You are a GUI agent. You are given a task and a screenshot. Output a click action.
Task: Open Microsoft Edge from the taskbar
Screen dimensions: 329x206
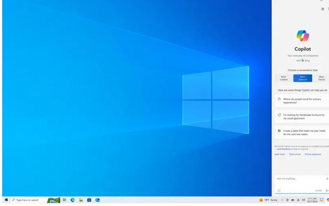73,200
